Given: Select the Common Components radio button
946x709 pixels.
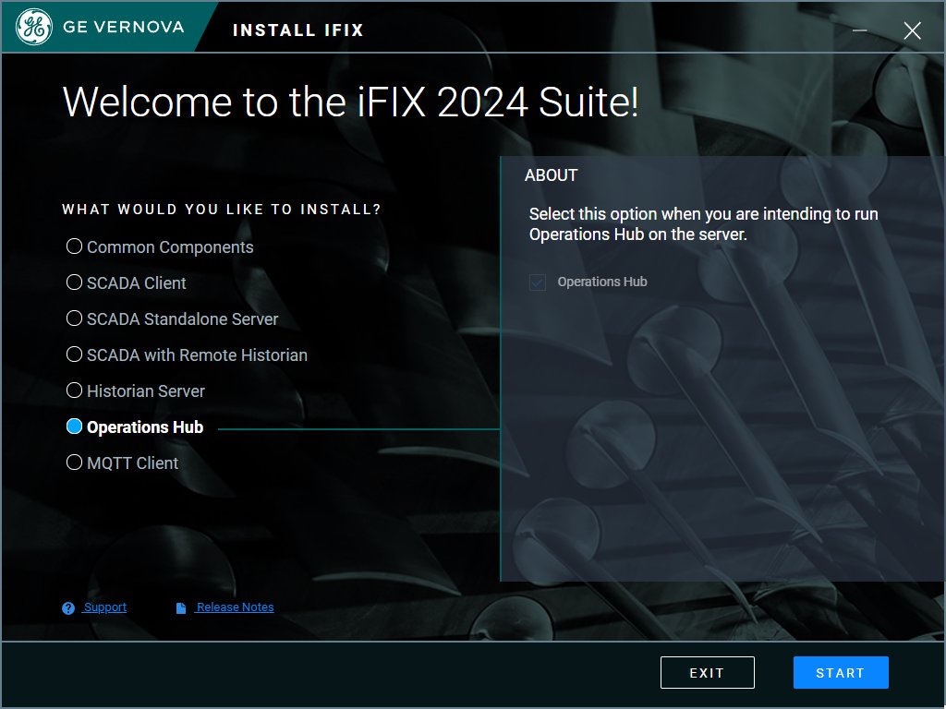Looking at the screenshot, I should click(x=74, y=246).
